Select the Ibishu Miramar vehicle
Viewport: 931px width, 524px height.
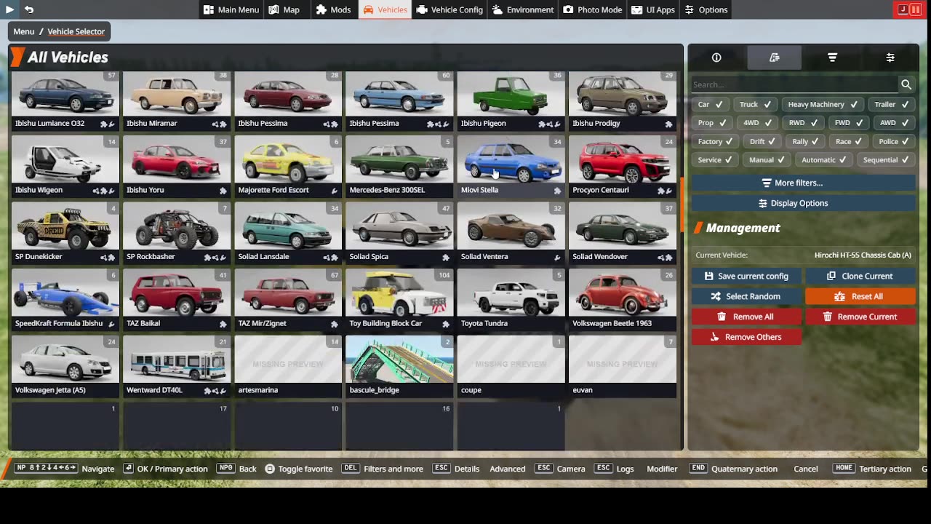[177, 100]
